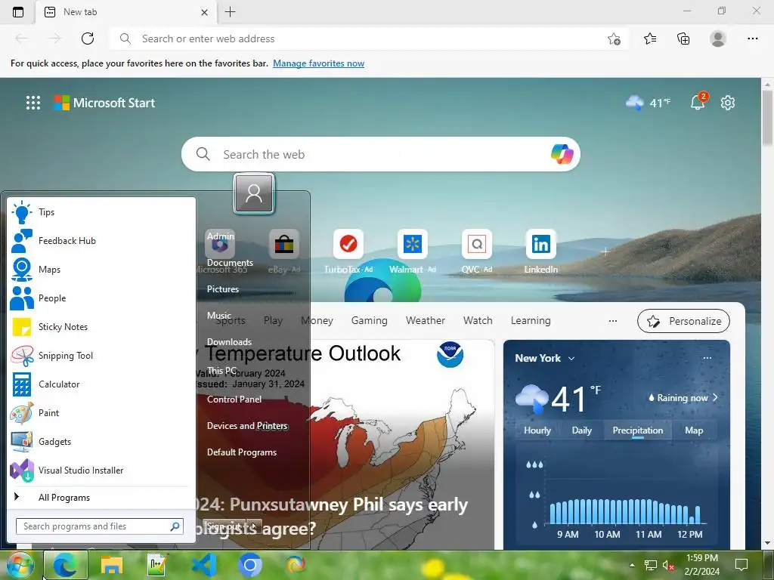Open the Edge Canary taskbar icon
774x580 pixels.
(x=296, y=565)
